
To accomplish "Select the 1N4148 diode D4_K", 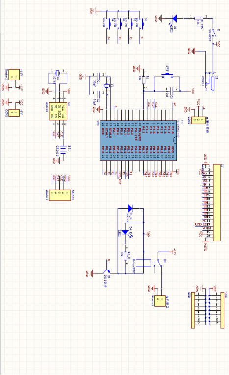I will pos(130,208).
